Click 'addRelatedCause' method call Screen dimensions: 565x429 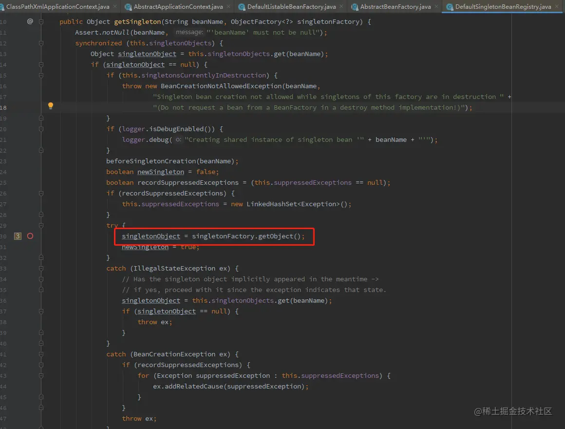coord(194,387)
